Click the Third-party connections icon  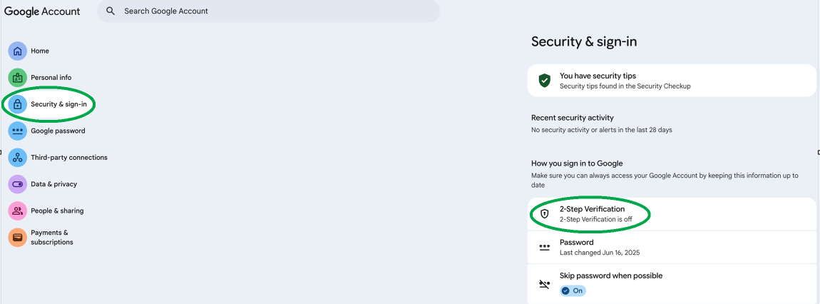18,158
